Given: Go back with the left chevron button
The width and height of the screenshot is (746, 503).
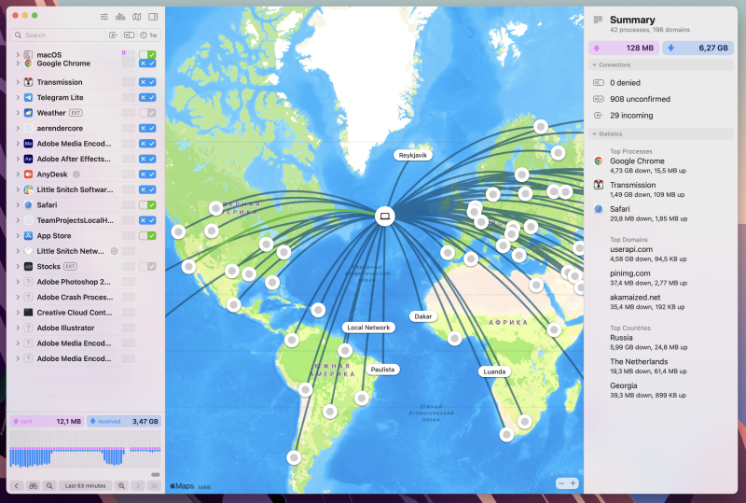Looking at the screenshot, I should pyautogui.click(x=17, y=486).
